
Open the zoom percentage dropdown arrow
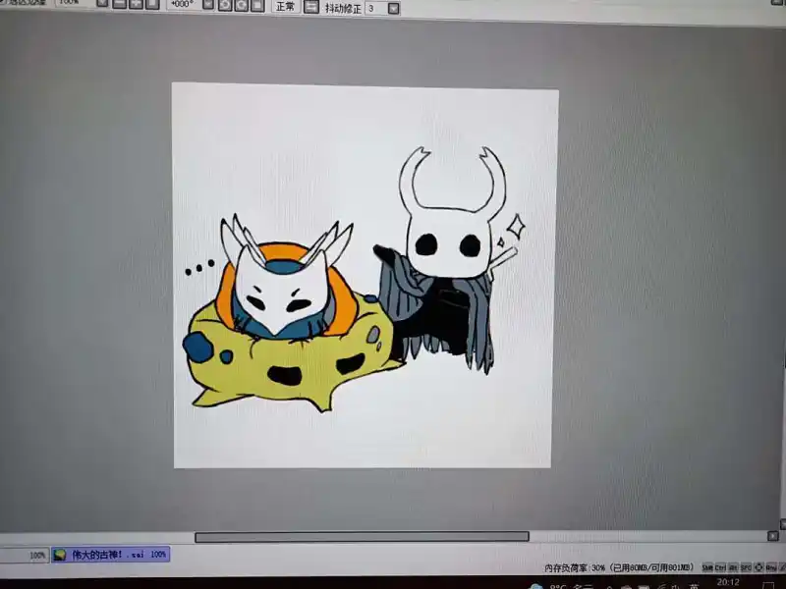coord(102,4)
